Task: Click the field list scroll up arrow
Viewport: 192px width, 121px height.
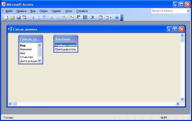Action: 40,45
